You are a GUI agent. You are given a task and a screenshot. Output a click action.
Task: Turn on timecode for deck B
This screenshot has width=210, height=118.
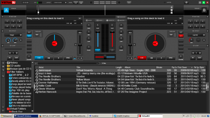(171, 35)
